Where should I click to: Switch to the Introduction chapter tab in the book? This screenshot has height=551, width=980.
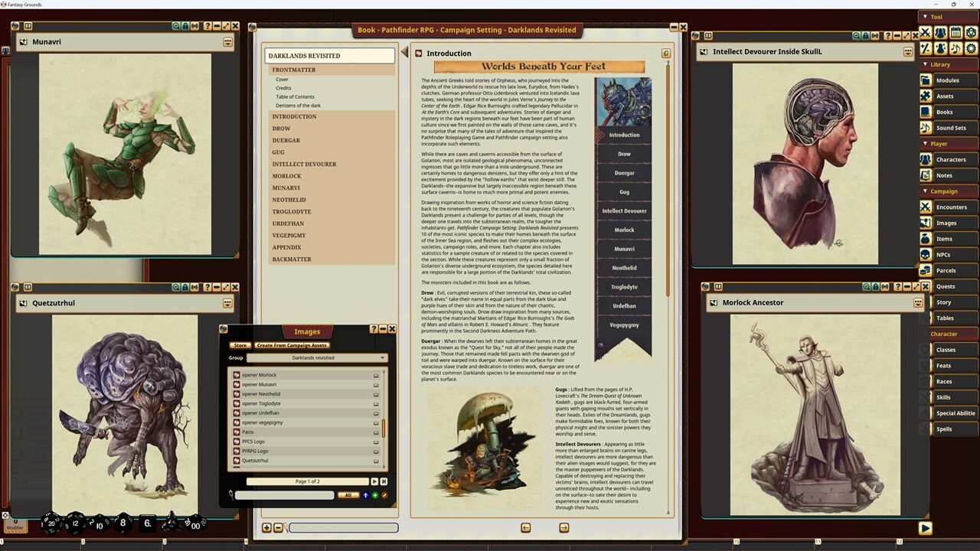click(624, 134)
